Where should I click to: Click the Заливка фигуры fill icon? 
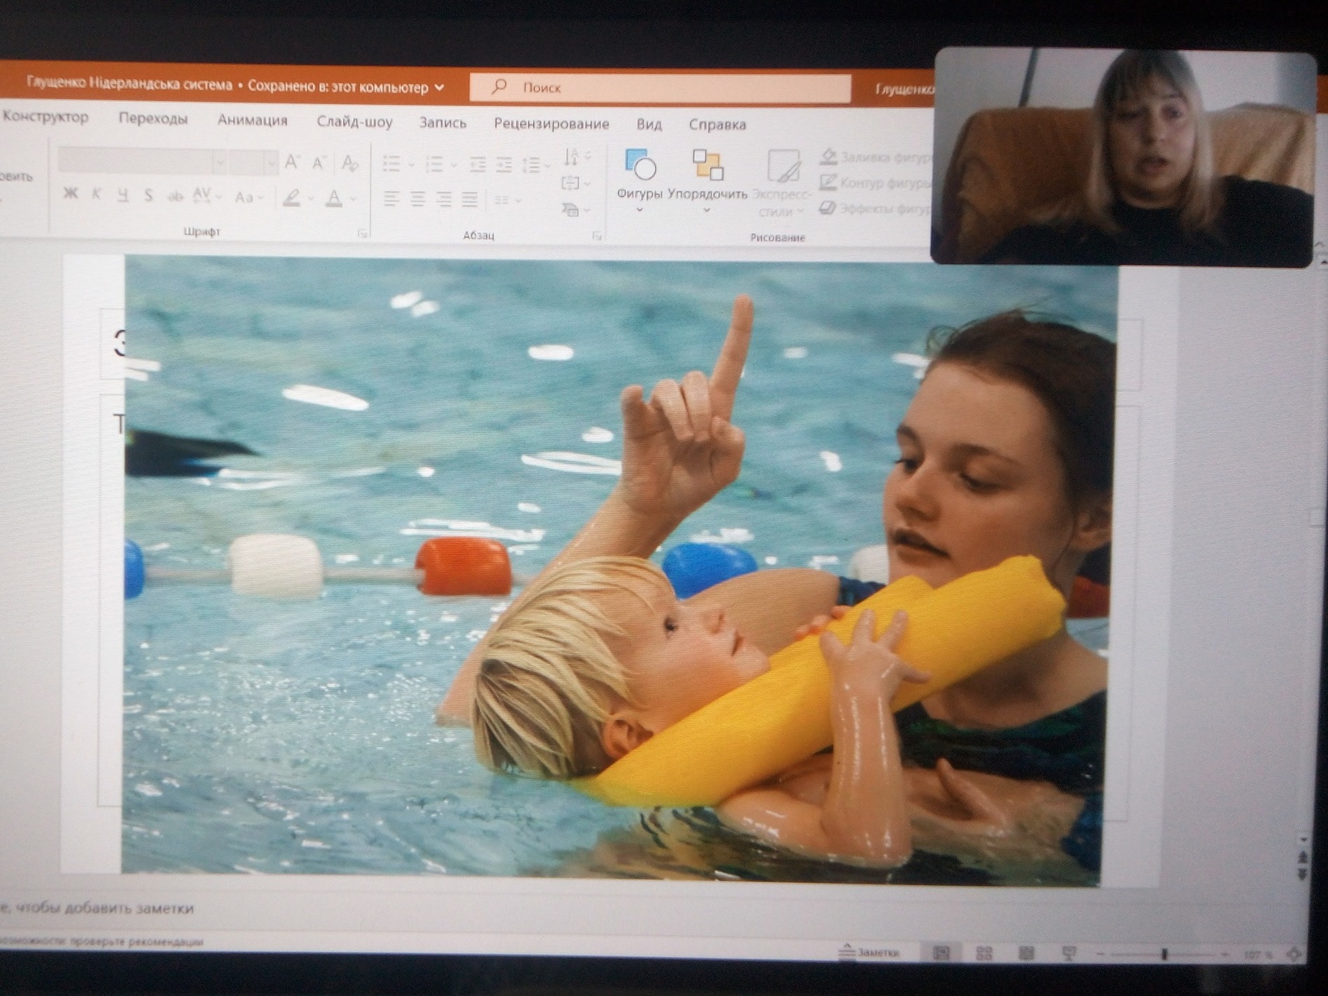point(829,156)
